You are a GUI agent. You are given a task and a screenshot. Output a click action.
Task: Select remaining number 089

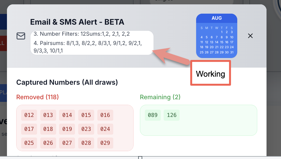pos(153,115)
